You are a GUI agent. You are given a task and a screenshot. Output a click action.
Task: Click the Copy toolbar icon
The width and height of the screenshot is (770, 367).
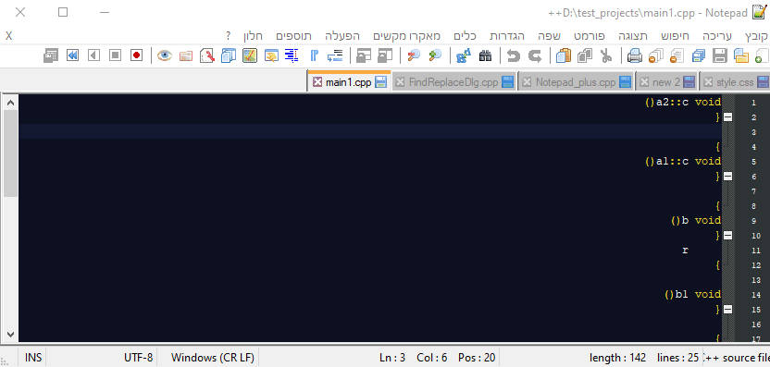(585, 55)
